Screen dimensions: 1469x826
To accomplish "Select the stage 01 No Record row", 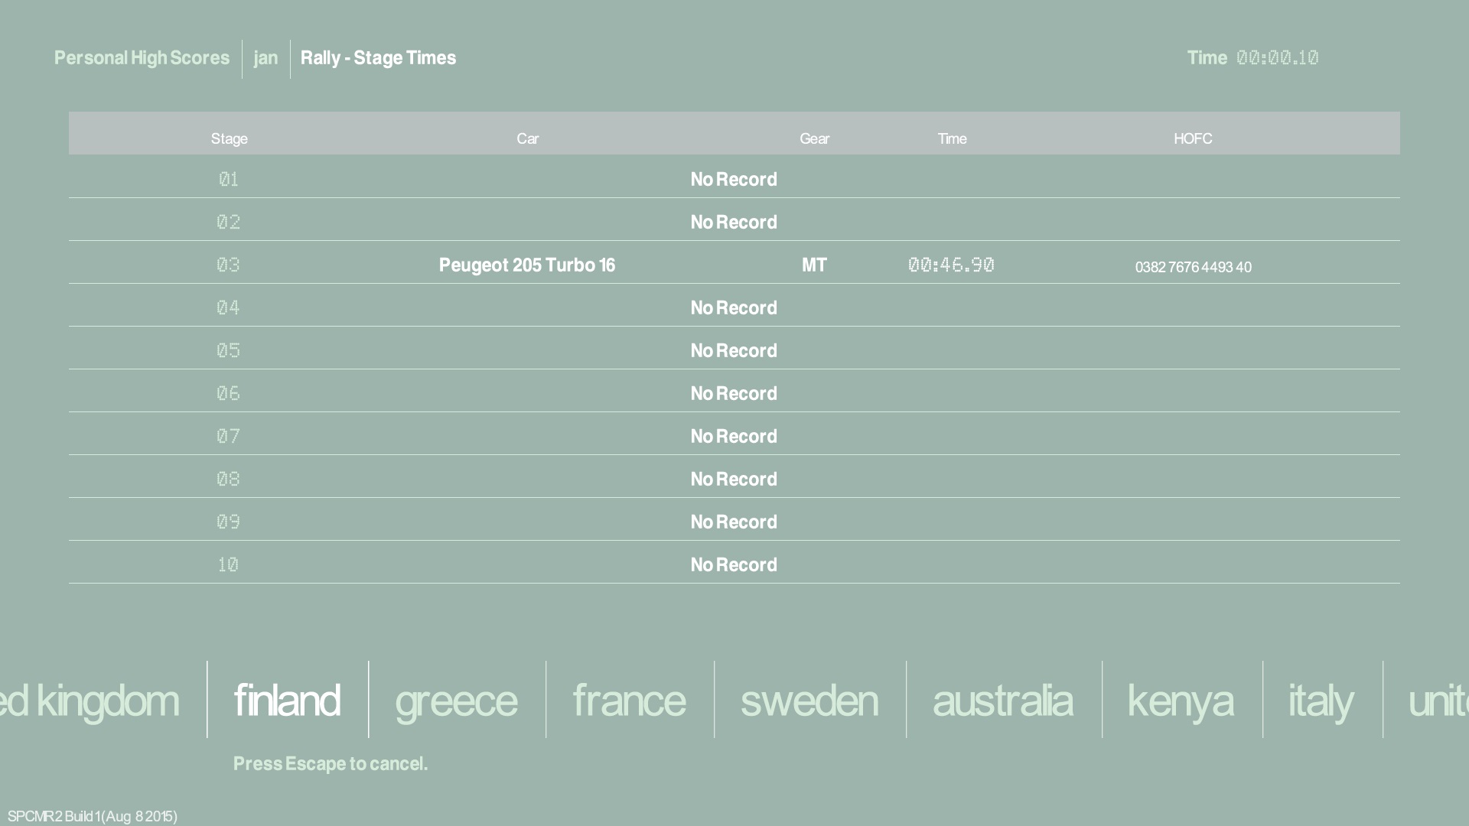I will 733,180.
